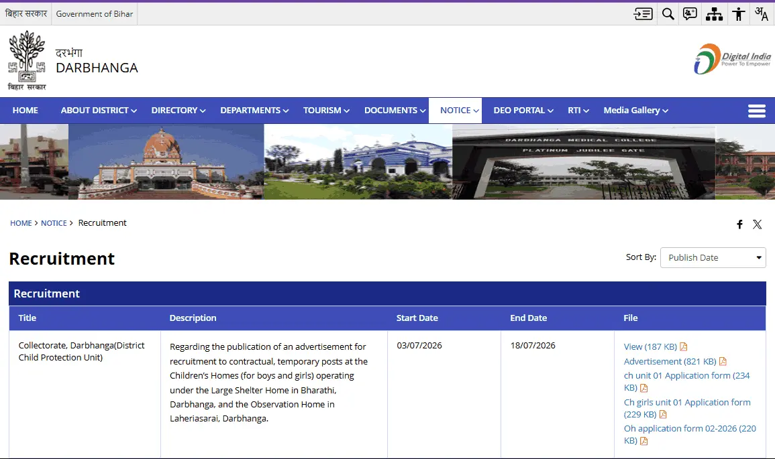The image size is (775, 459).
Task: Click PDF icon after ch unit 01 form
Action: click(643, 389)
